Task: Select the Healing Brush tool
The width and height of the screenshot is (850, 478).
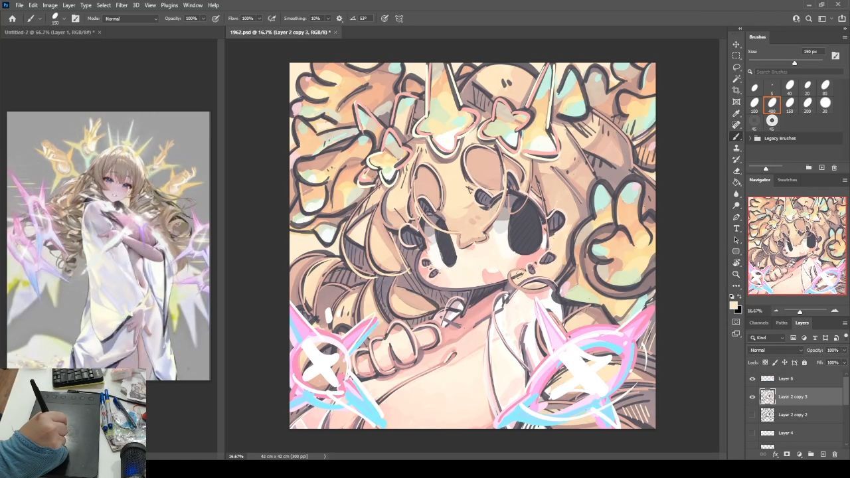Action: pos(736,125)
